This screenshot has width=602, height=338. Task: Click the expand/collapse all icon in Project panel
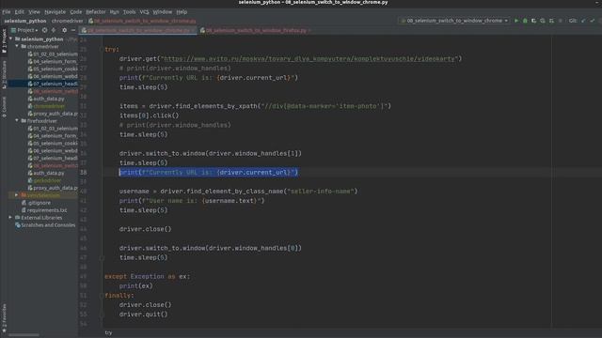click(54, 30)
